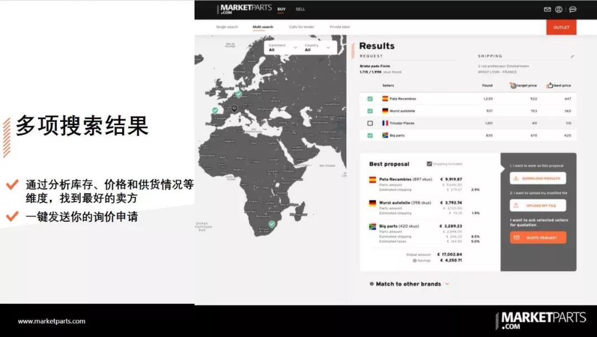Screen dimensions: 597x337
Task: Click the Spain flag in Best proposal
Action: (373, 180)
